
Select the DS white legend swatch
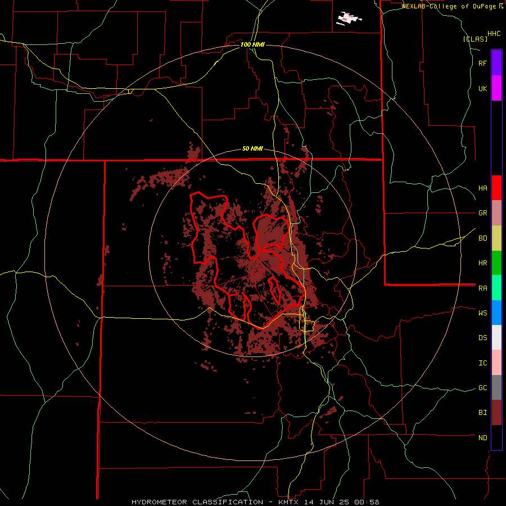click(496, 337)
